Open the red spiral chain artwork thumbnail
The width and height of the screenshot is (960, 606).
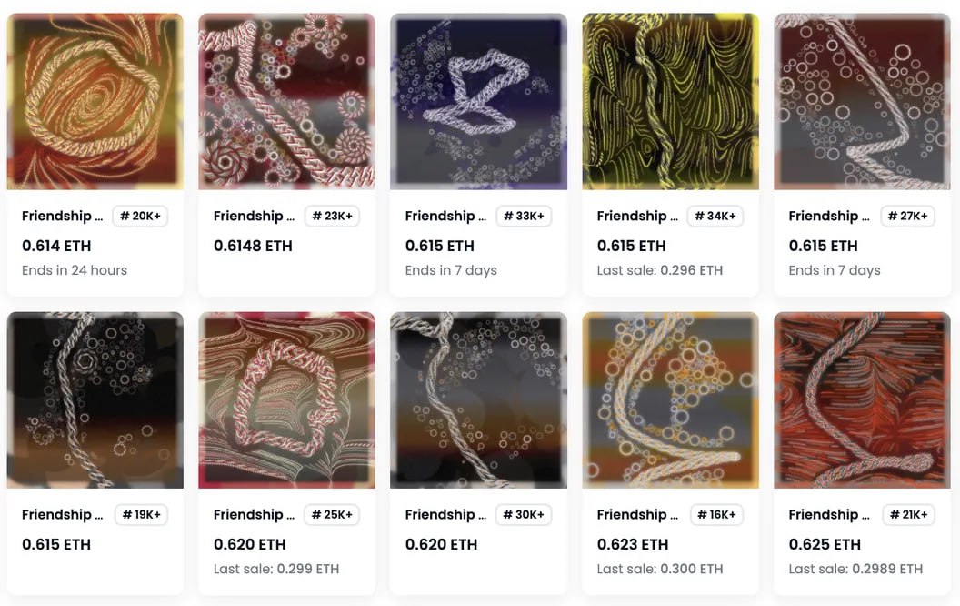tap(286, 101)
